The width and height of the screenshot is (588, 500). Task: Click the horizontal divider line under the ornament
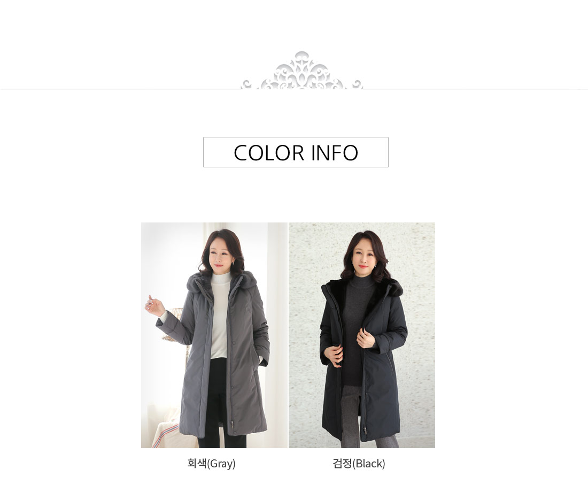click(x=294, y=89)
